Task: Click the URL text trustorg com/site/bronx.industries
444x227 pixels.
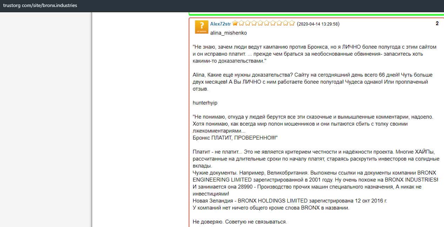Action: point(40,6)
